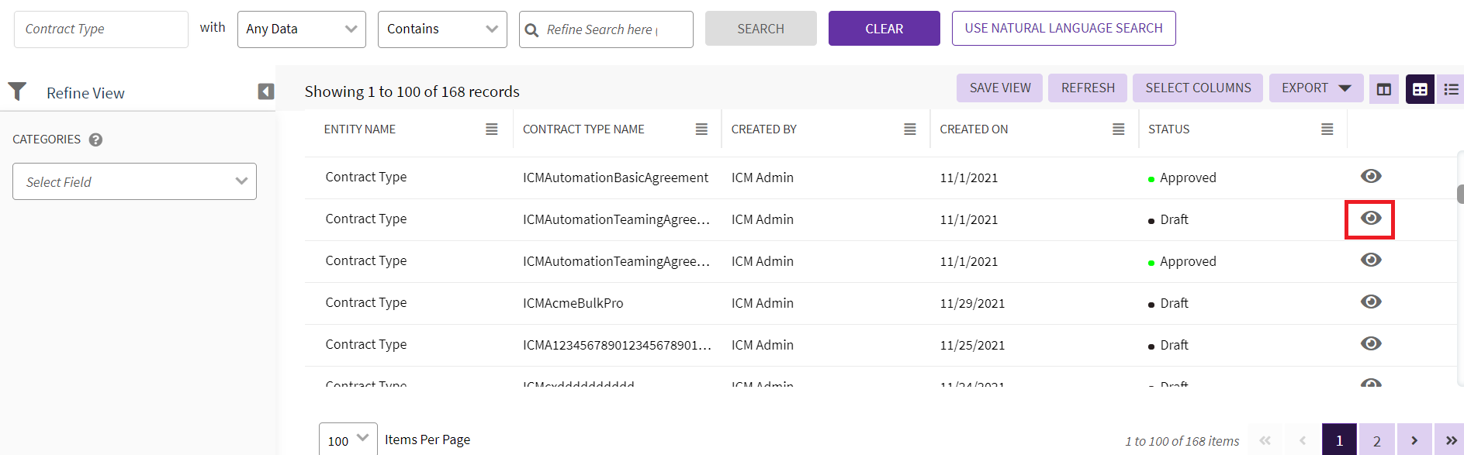Click the vertical scrollbar thumb

point(1460,194)
